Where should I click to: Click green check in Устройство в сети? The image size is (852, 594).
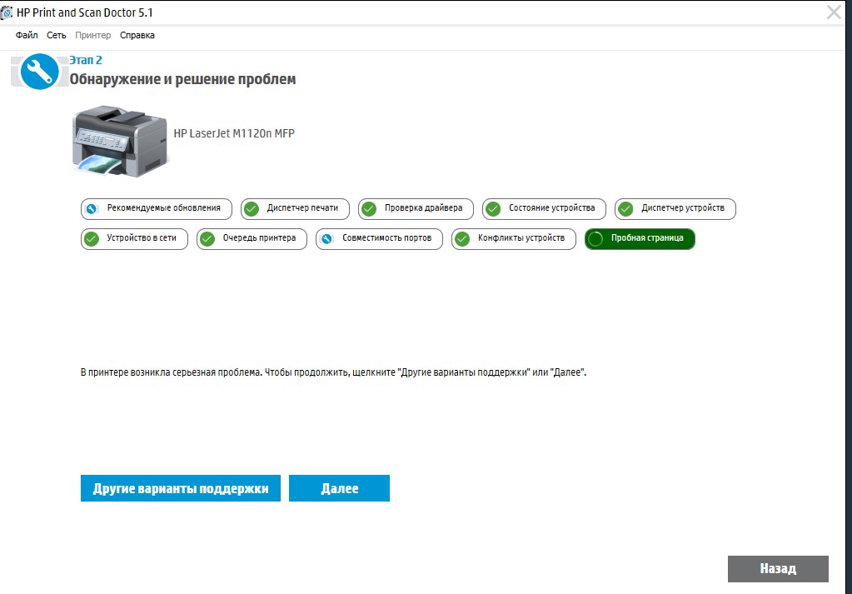pyautogui.click(x=92, y=238)
